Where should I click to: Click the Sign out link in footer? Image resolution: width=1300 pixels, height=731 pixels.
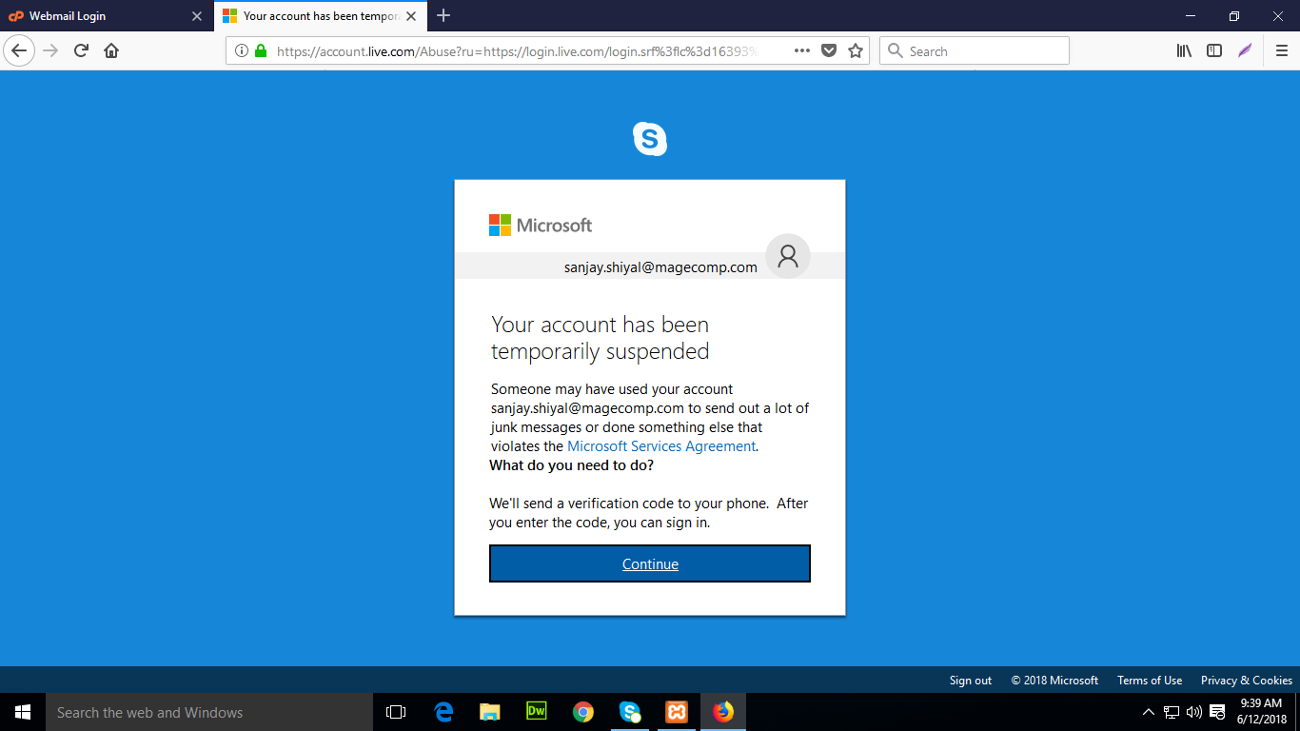pos(970,681)
